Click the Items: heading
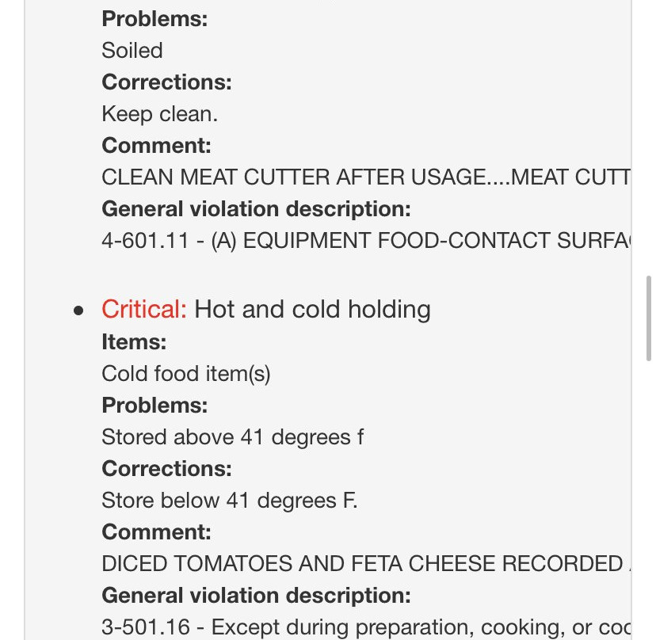The image size is (656, 640). pos(134,342)
